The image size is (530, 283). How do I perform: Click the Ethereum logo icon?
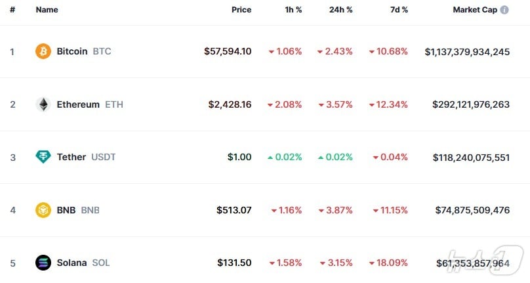[43, 104]
